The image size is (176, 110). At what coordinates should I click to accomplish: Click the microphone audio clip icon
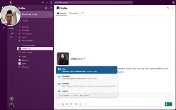click(80, 104)
